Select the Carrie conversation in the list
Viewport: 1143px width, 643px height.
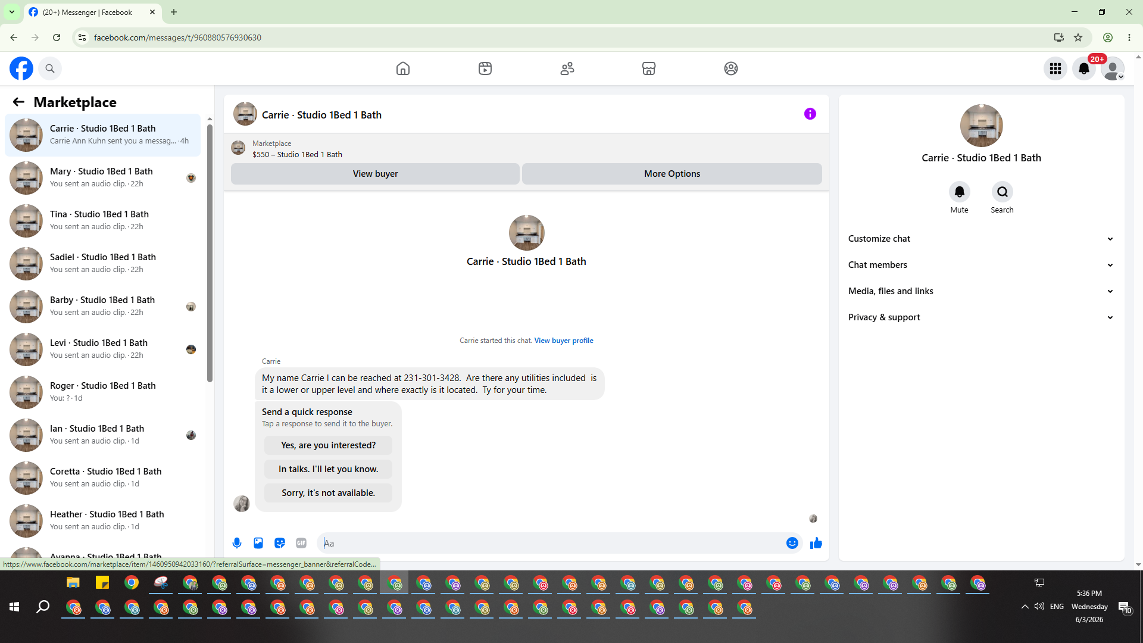coord(103,135)
